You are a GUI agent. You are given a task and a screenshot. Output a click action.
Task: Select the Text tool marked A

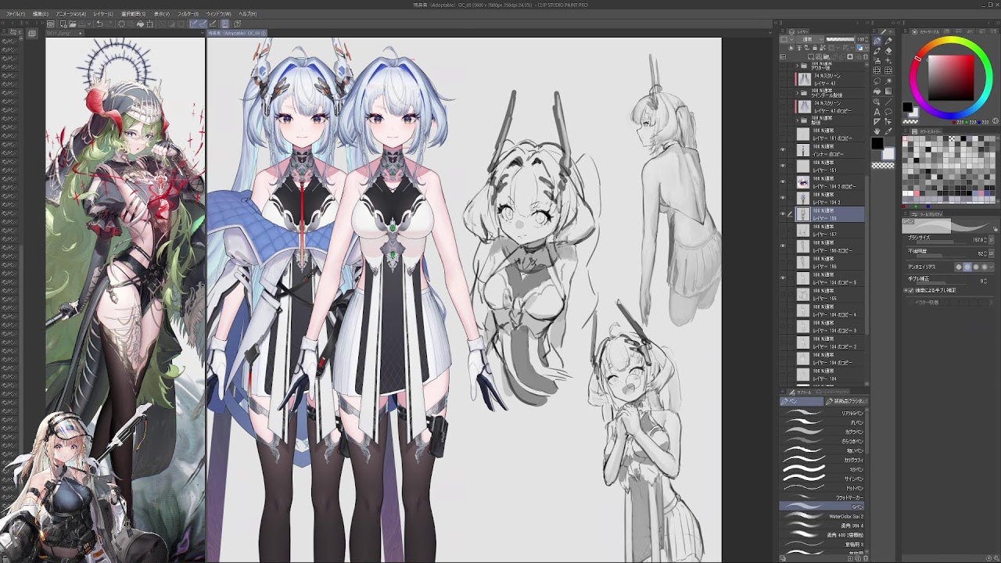coord(877,112)
